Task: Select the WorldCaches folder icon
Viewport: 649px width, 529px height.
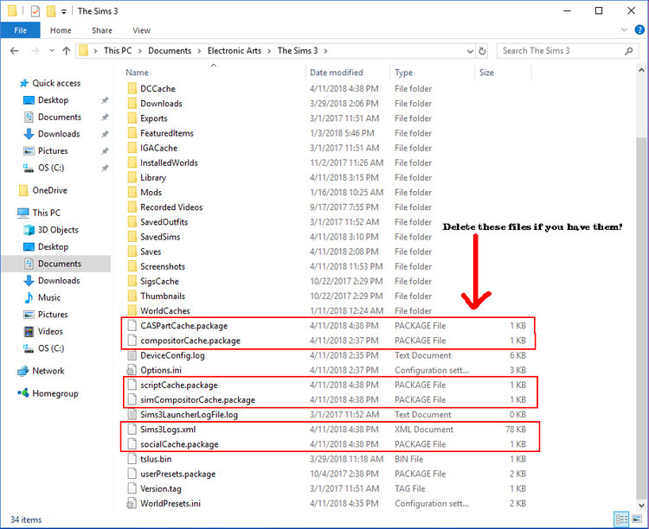Action: pos(132,310)
